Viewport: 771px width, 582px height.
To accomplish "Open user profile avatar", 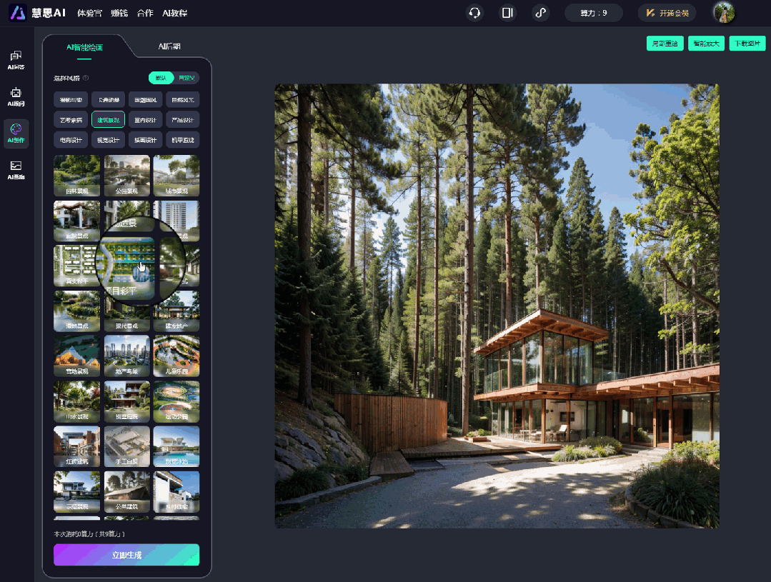I will [723, 13].
